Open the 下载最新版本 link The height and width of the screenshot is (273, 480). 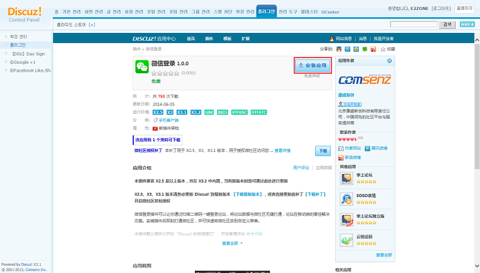point(247,194)
